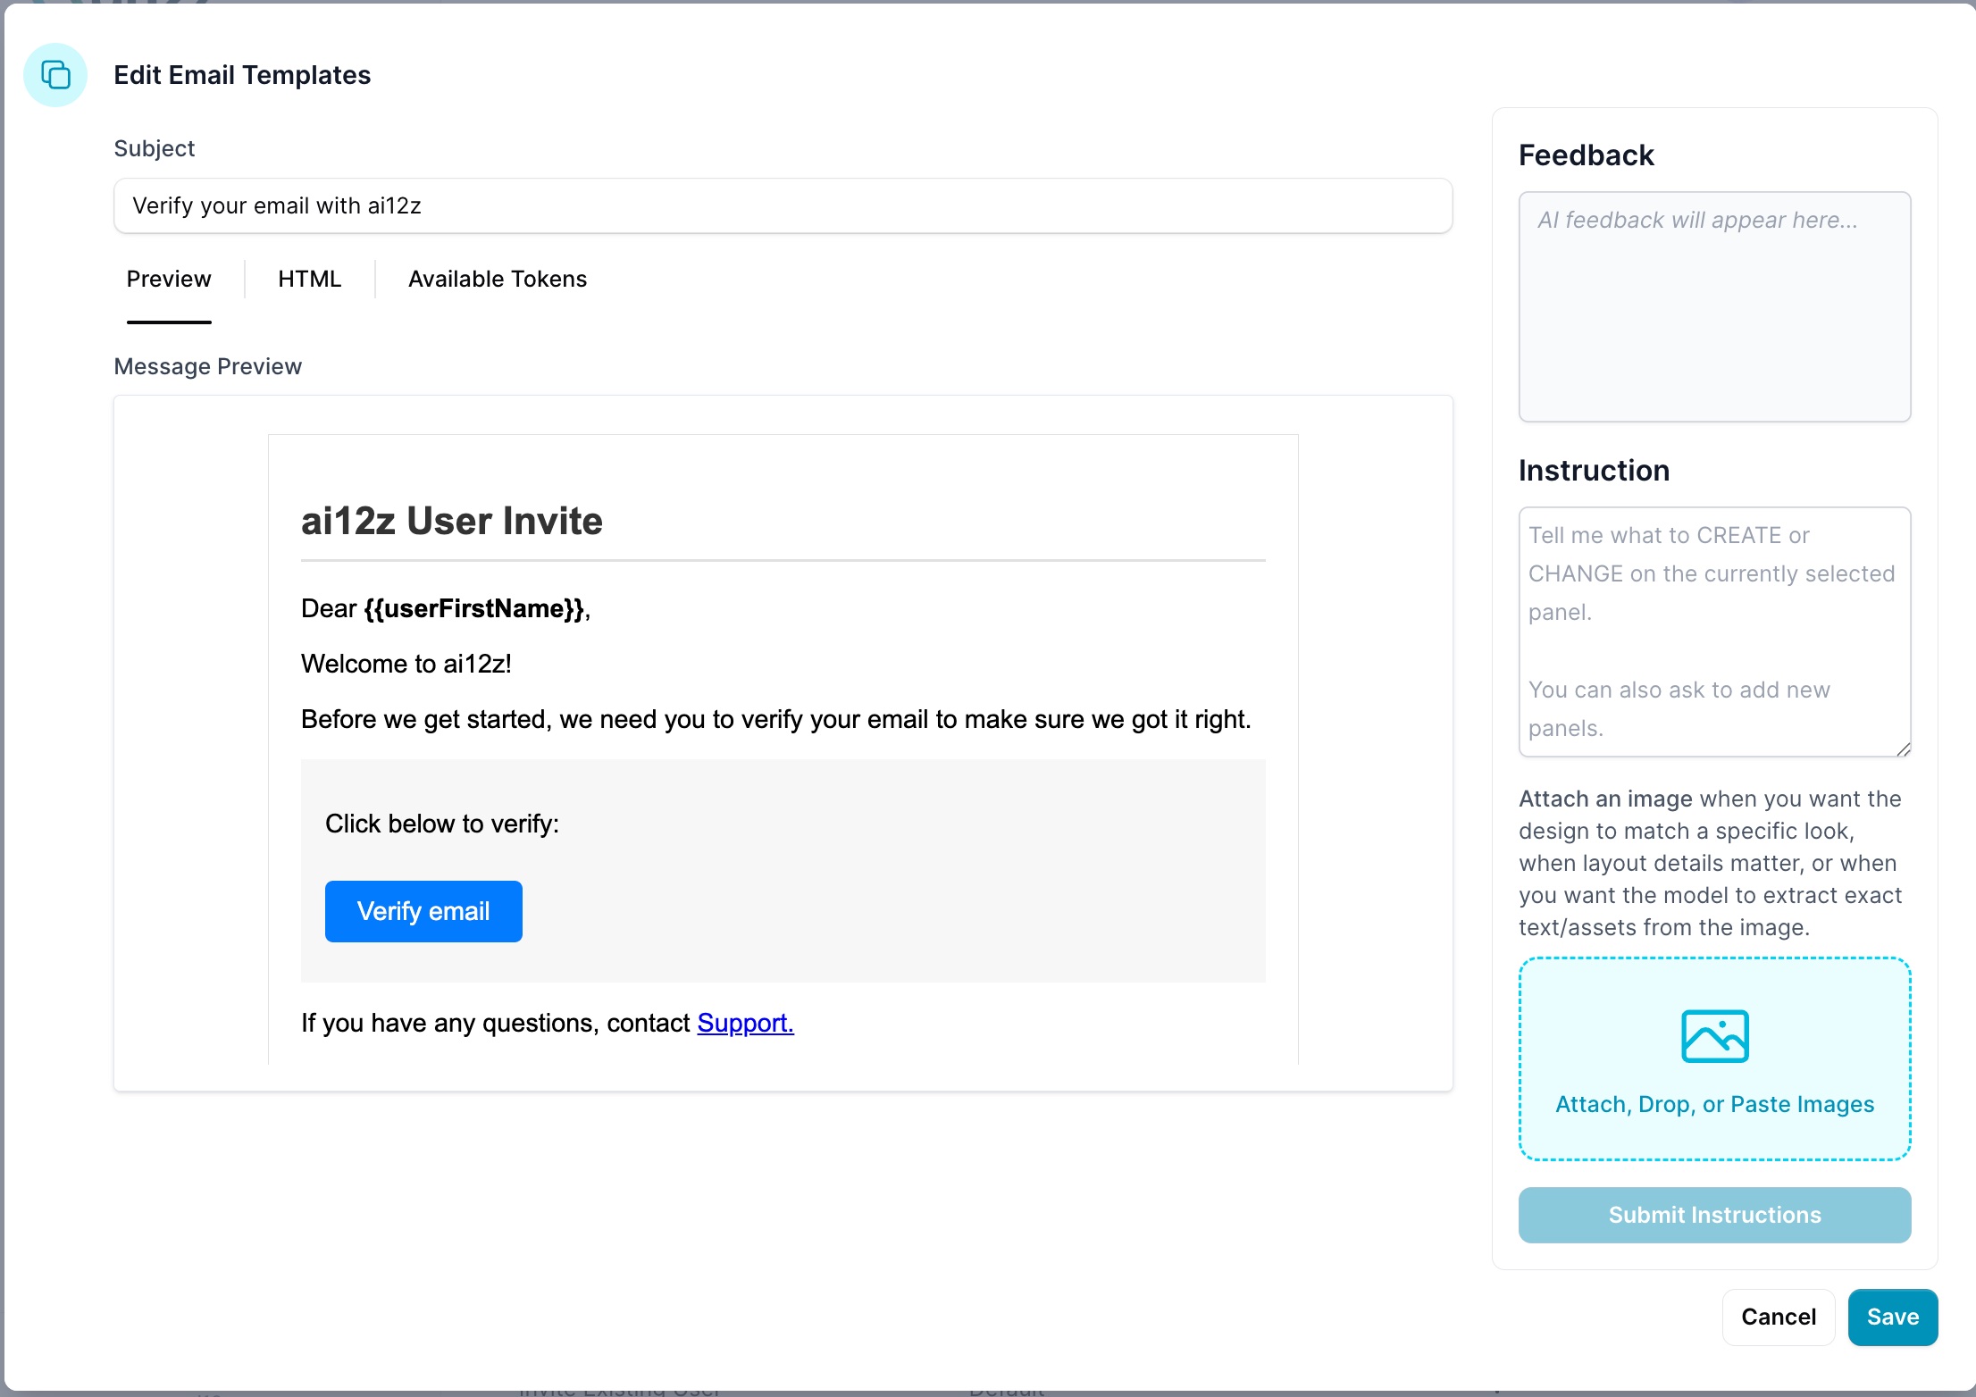Switch to the HTML tab
The image size is (1976, 1397).
click(x=309, y=279)
